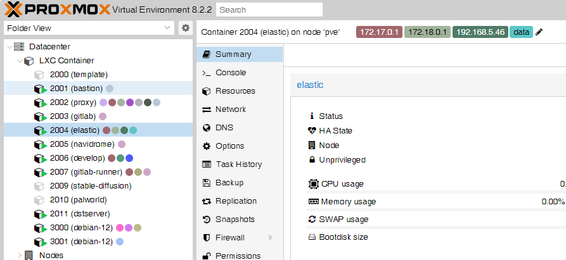Click the stopped 2009 (stable-diffusion) container icon
This screenshot has width=566, height=260.
pyautogui.click(x=41, y=186)
